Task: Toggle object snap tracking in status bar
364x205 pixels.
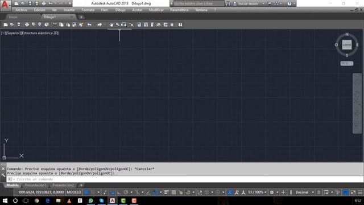Action: tap(148, 192)
